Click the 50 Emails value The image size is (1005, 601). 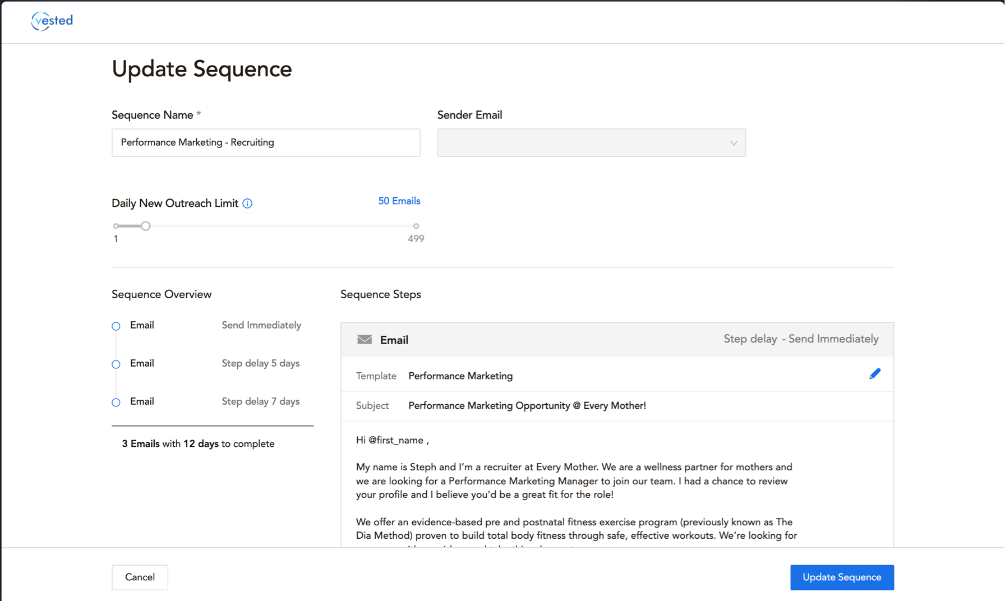click(x=399, y=201)
